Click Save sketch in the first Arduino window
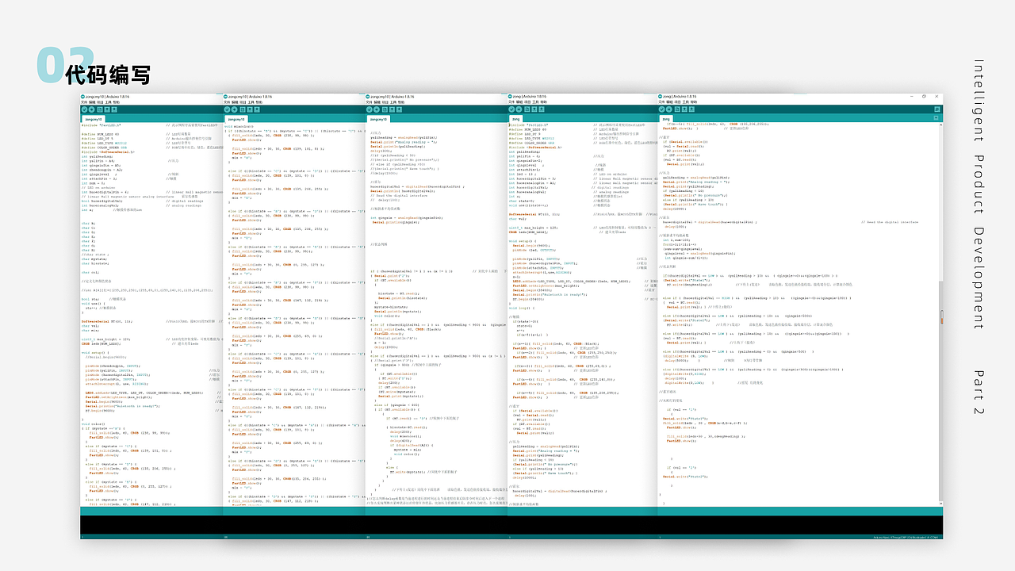1015x571 pixels. (114, 109)
